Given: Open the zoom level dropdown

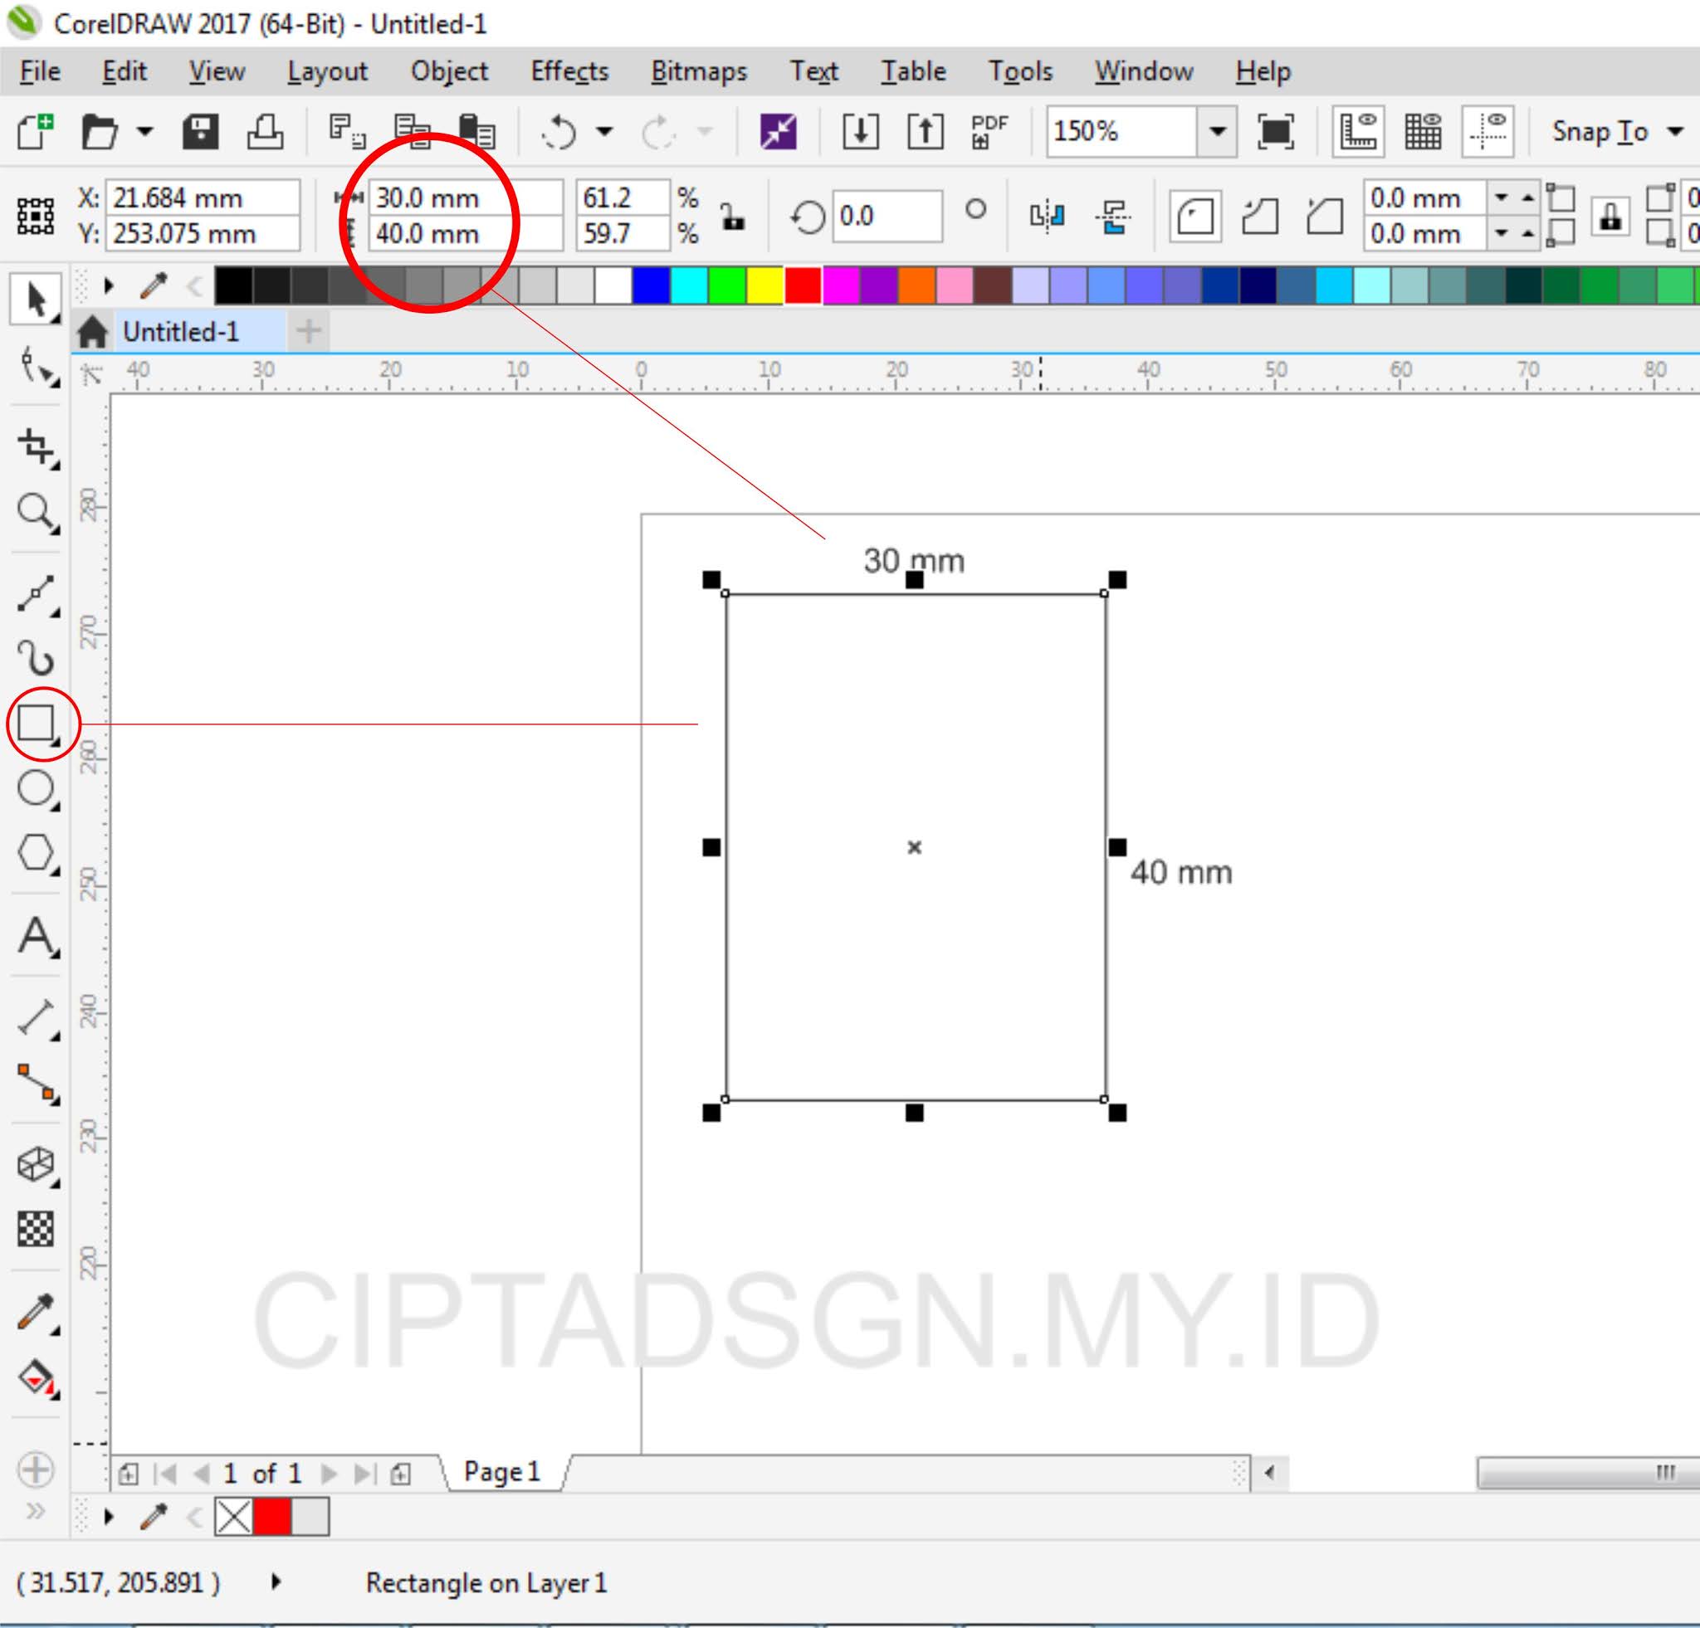Looking at the screenshot, I should [1219, 133].
